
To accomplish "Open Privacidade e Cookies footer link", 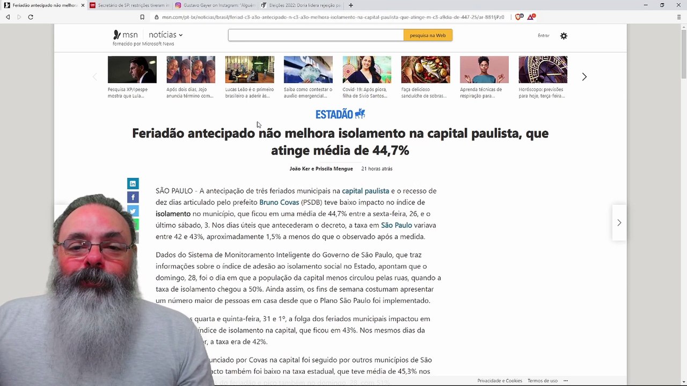I will point(500,381).
